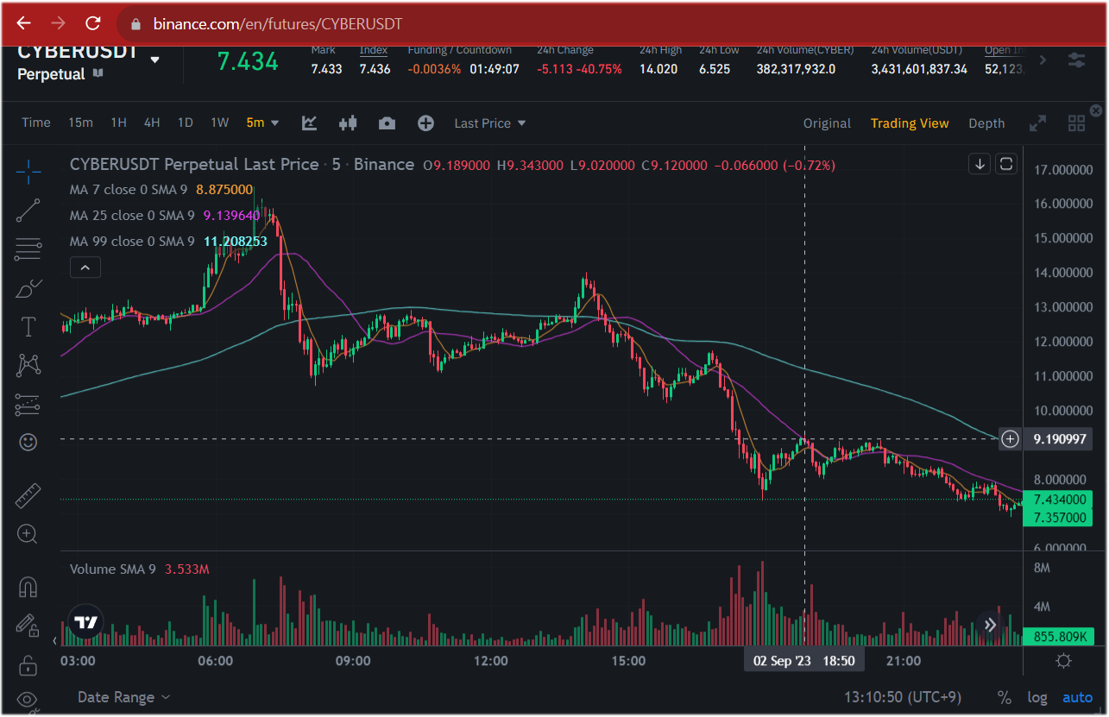Choose the text annotation tool

coord(28,327)
